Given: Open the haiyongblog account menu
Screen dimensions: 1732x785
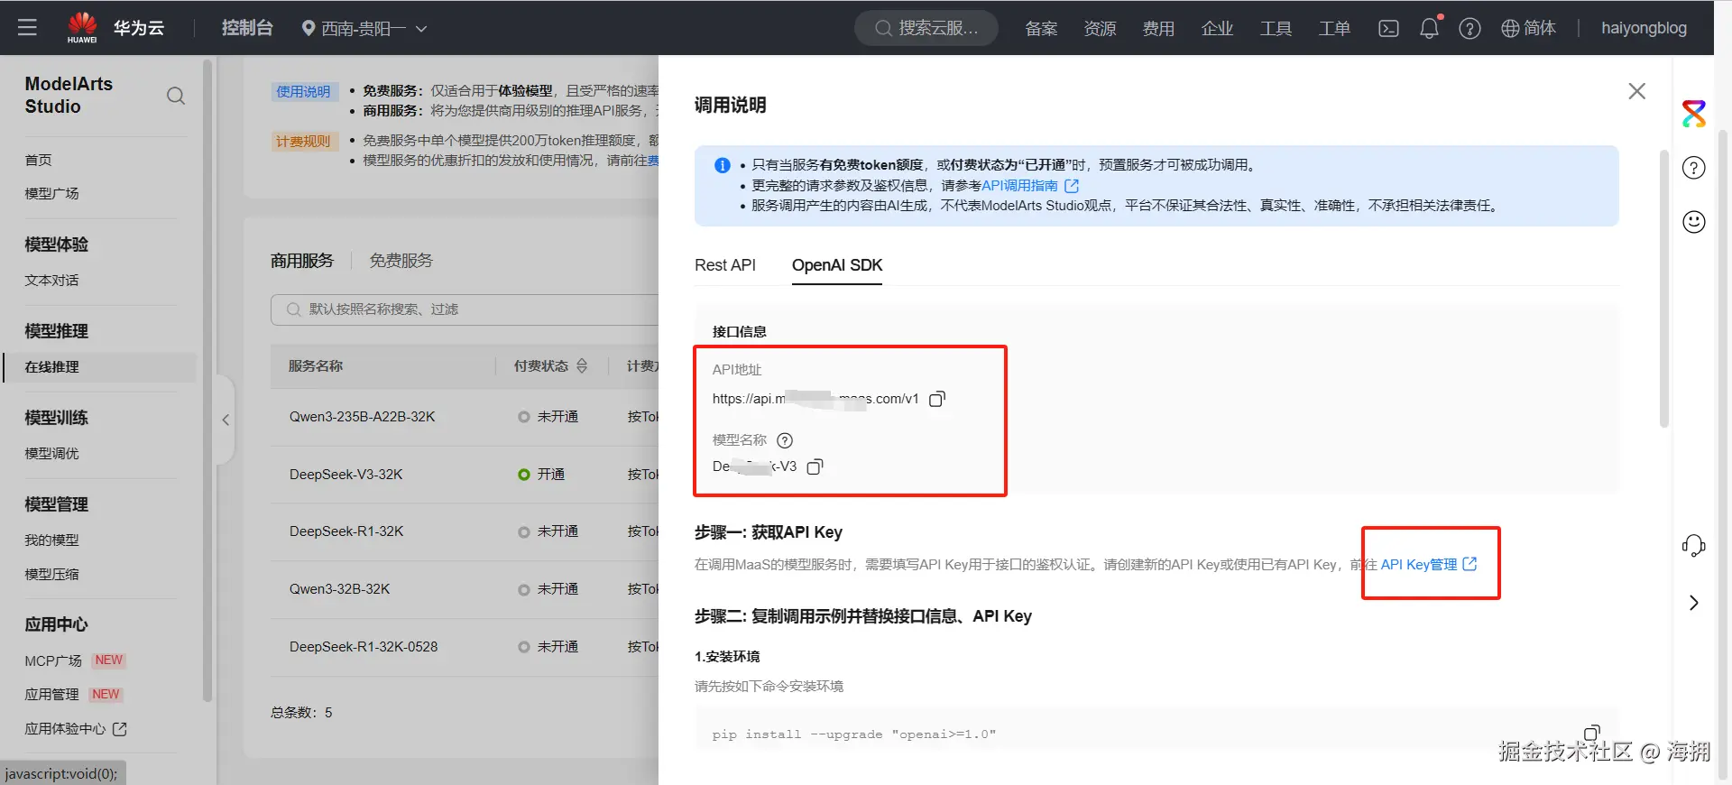Looking at the screenshot, I should coord(1644,28).
